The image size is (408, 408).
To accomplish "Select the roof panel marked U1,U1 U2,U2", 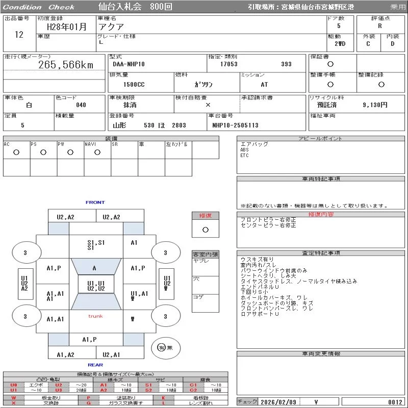I will (95, 286).
